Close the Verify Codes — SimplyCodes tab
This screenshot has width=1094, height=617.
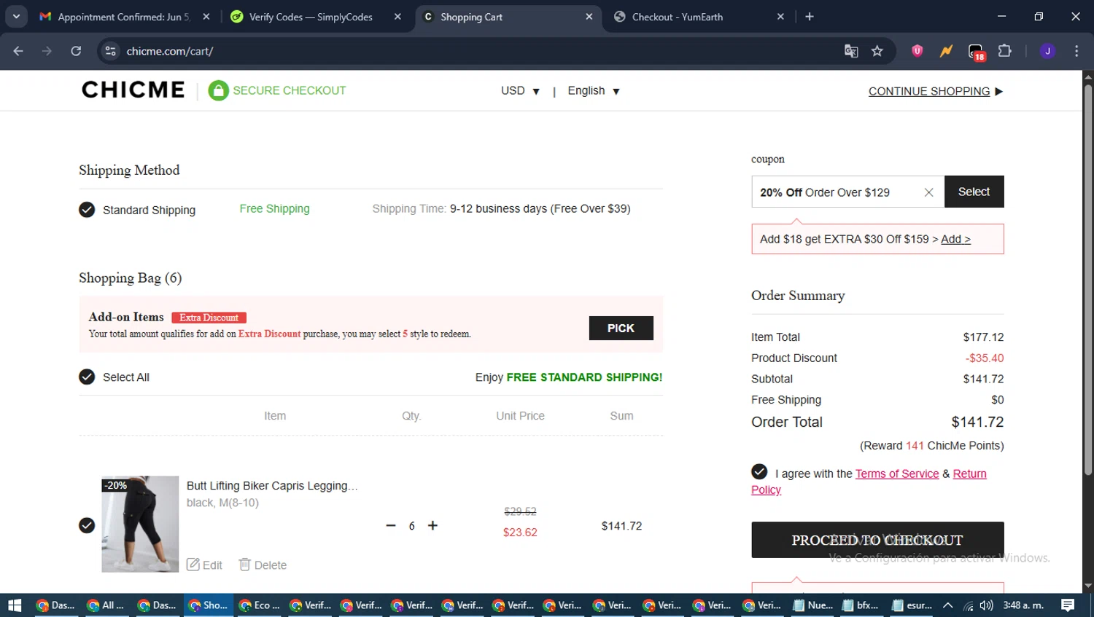[x=397, y=17]
